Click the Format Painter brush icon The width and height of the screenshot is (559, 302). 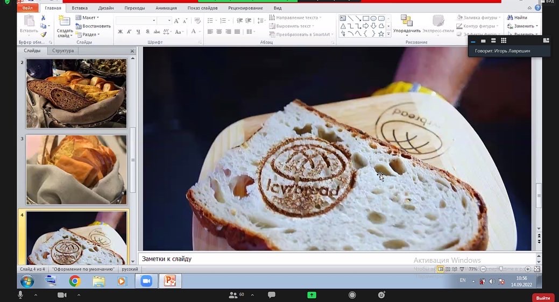click(x=44, y=34)
